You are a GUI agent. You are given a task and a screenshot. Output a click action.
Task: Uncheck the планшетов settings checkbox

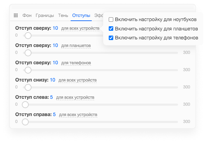111,29
